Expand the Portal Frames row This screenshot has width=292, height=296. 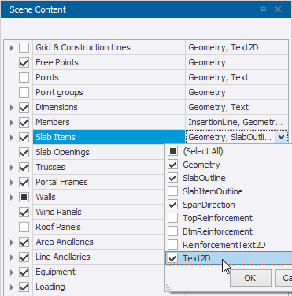point(12,183)
